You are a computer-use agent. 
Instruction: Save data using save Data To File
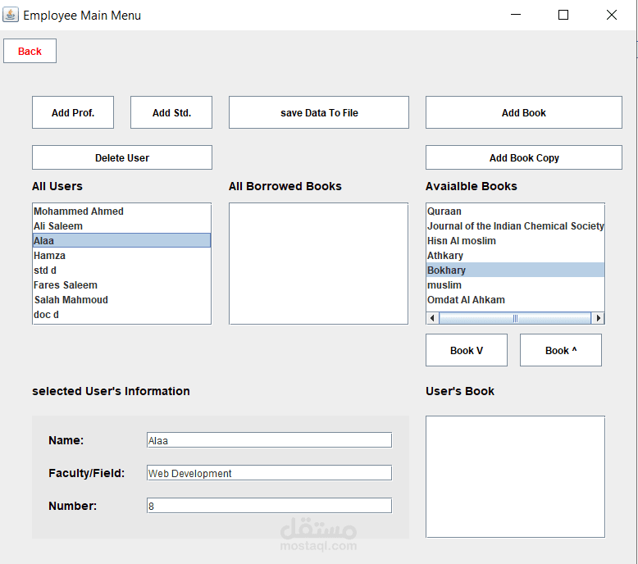click(318, 112)
